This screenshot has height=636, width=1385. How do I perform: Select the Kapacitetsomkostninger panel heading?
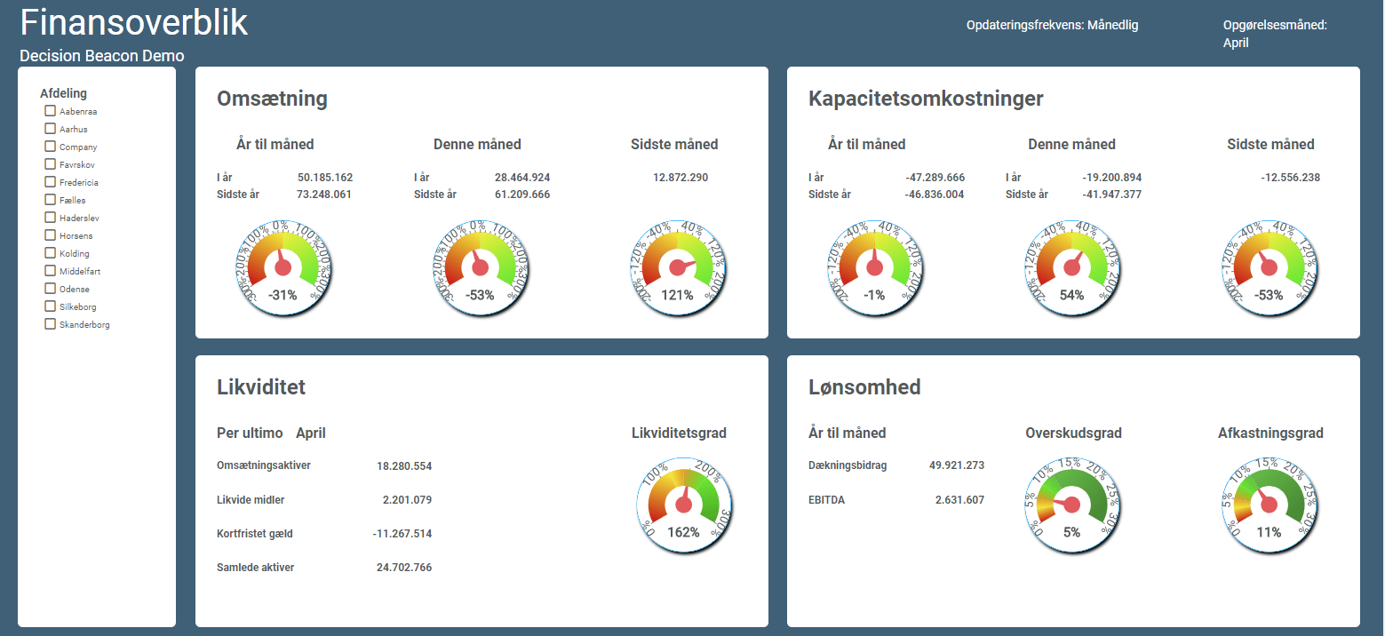pos(926,99)
